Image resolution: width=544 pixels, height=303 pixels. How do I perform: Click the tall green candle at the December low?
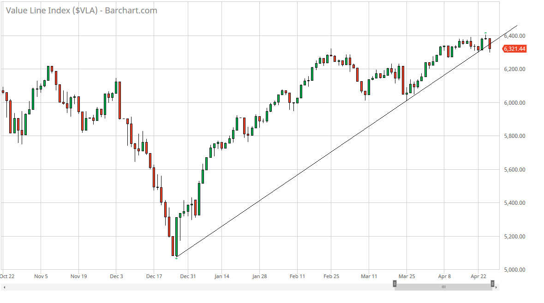(176, 236)
